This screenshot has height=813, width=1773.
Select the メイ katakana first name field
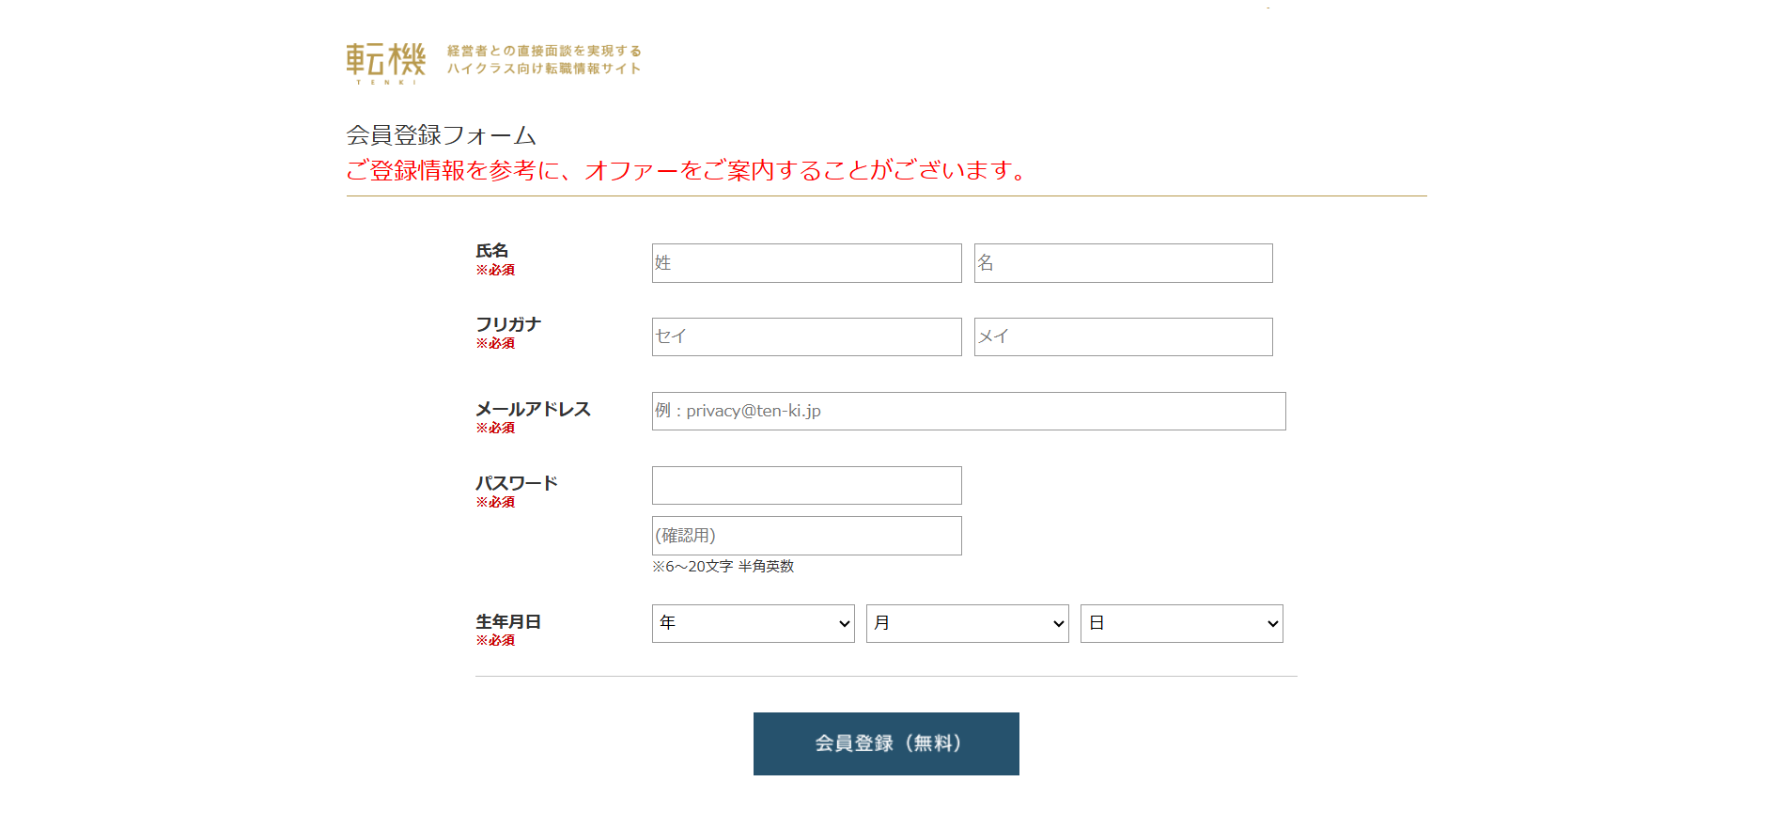(x=1123, y=336)
